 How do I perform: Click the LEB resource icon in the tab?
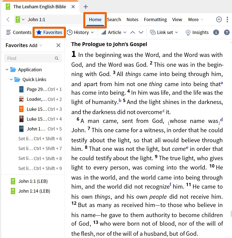coord(8,7)
